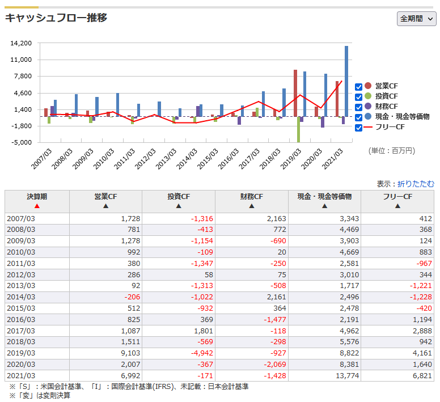Open the 全期間 period dropdown
This screenshot has width=440, height=402.
pyautogui.click(x=416, y=18)
